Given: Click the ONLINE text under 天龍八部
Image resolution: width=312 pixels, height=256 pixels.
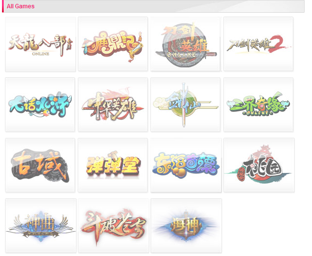Looking at the screenshot, I should pos(41,54).
